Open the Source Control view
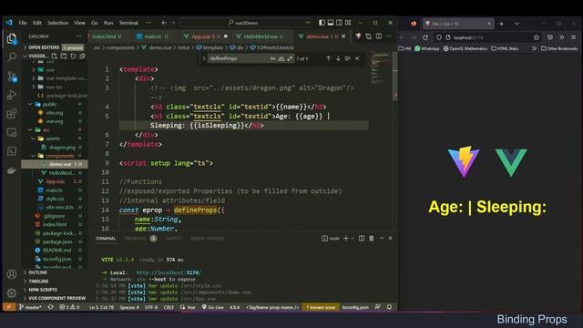Screen dimensions: 583x328 tap(12, 77)
